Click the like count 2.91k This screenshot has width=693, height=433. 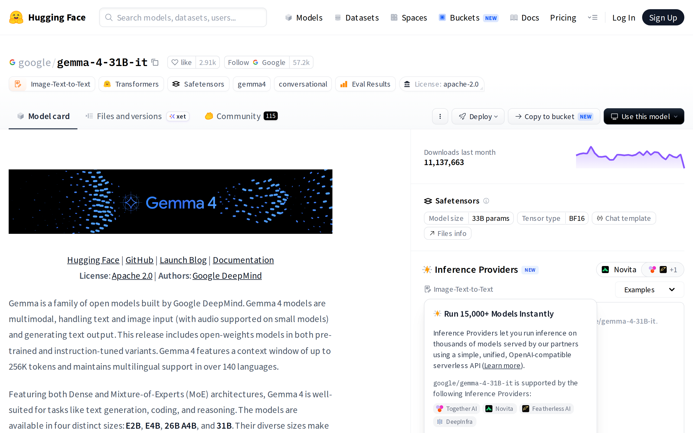[x=208, y=62]
